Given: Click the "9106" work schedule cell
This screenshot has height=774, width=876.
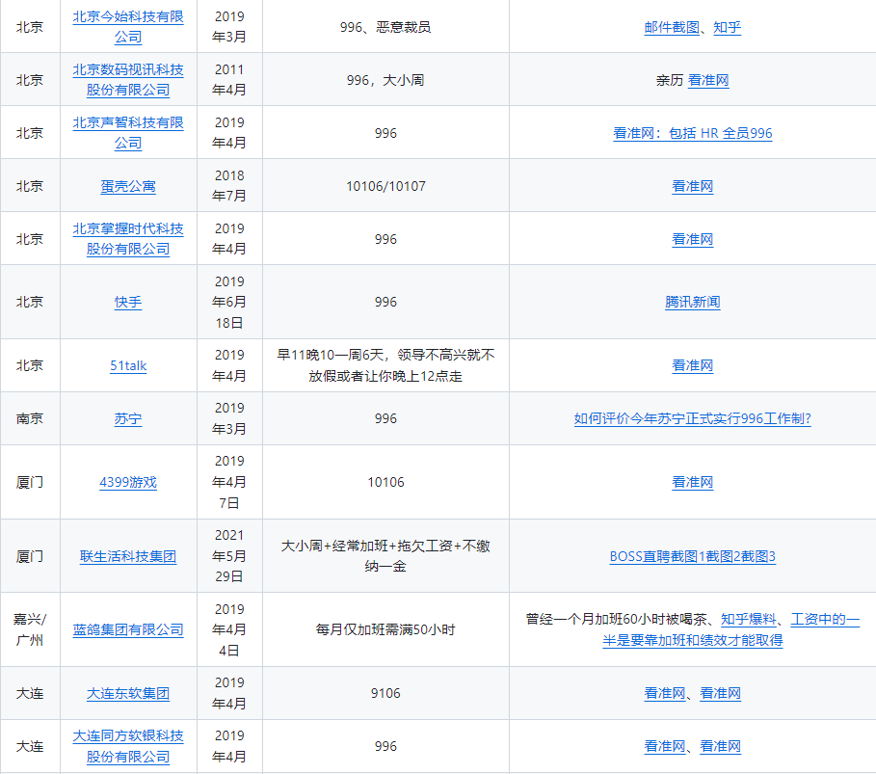Looking at the screenshot, I should [385, 694].
